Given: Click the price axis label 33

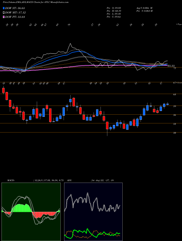Looking at the screenshot, I should [174, 124].
